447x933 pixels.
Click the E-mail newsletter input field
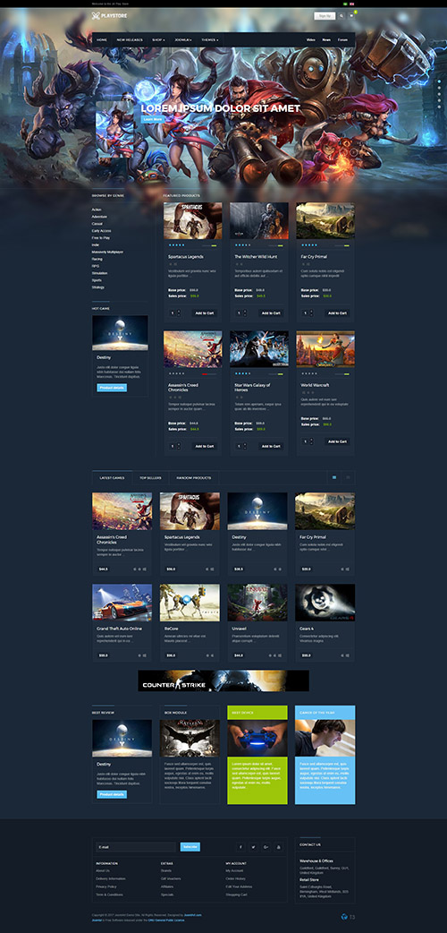click(137, 847)
